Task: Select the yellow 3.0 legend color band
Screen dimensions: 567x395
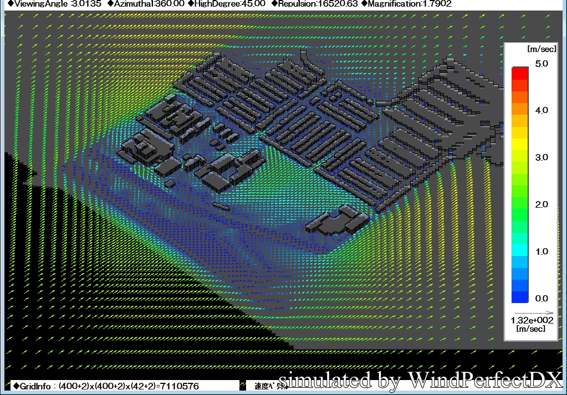Action: [x=520, y=157]
